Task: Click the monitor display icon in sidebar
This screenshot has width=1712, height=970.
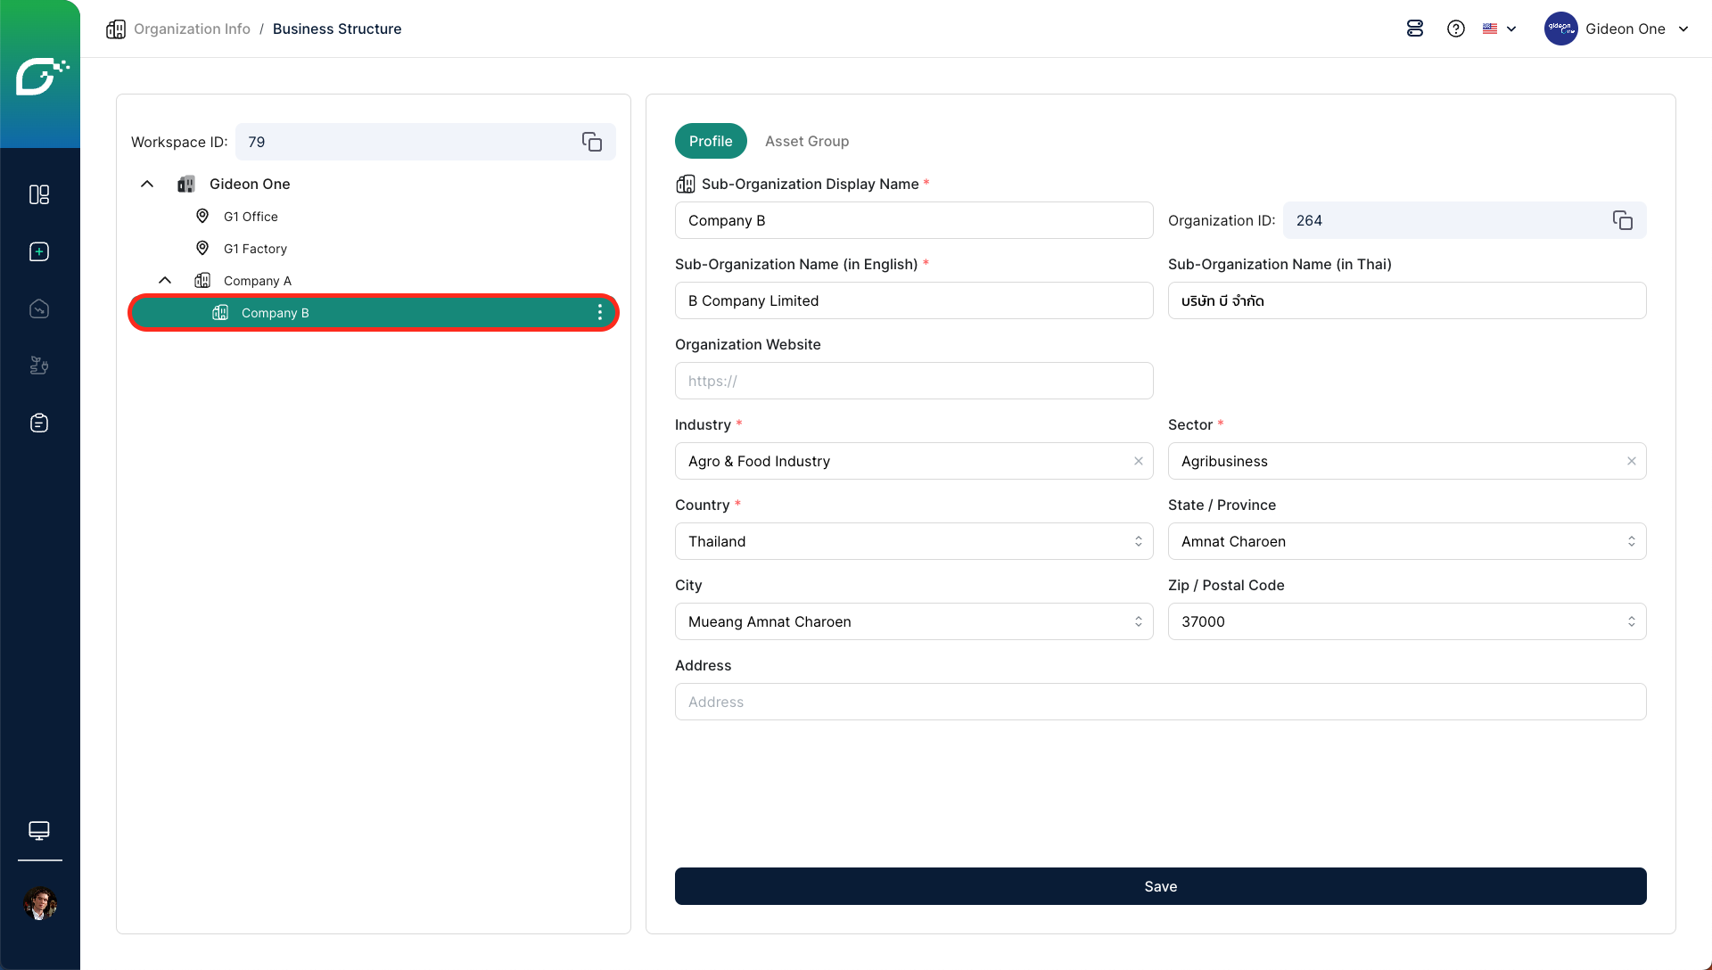Action: click(39, 830)
